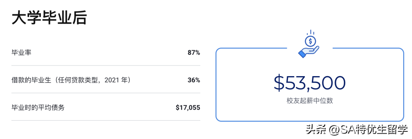Viewport: 412px width, 139px height.
Task: Click the dollar coin atop the hand
Action: click(x=311, y=41)
